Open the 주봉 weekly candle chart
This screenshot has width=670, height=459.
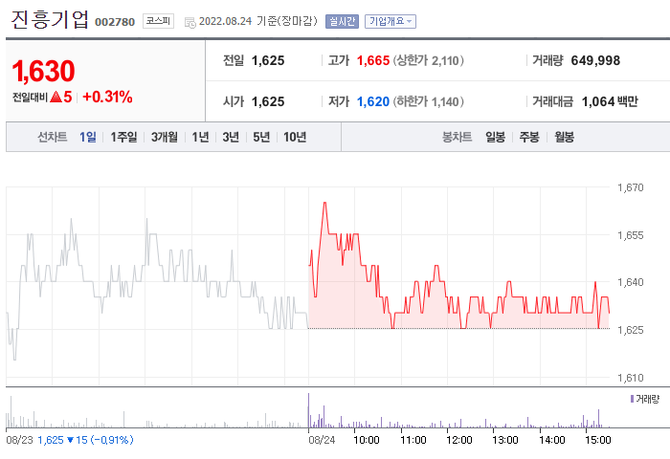(x=529, y=137)
